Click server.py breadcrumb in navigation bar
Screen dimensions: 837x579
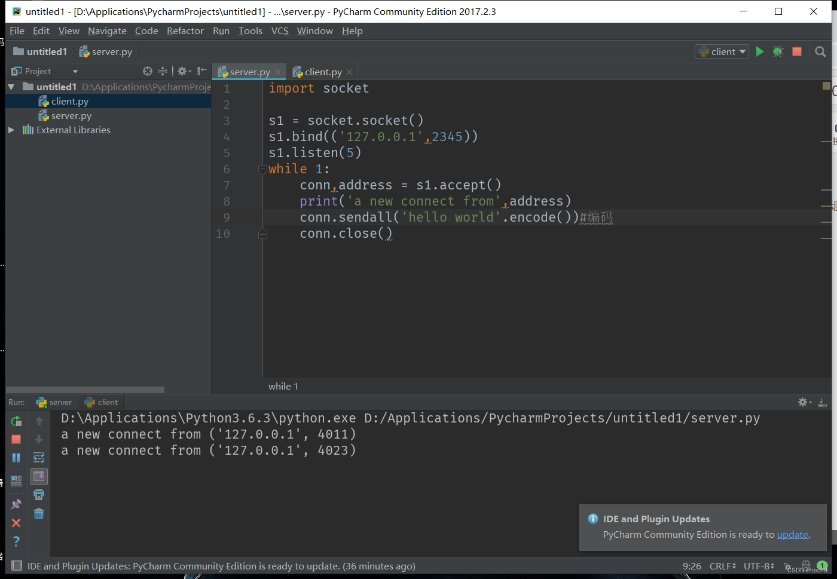[106, 52]
